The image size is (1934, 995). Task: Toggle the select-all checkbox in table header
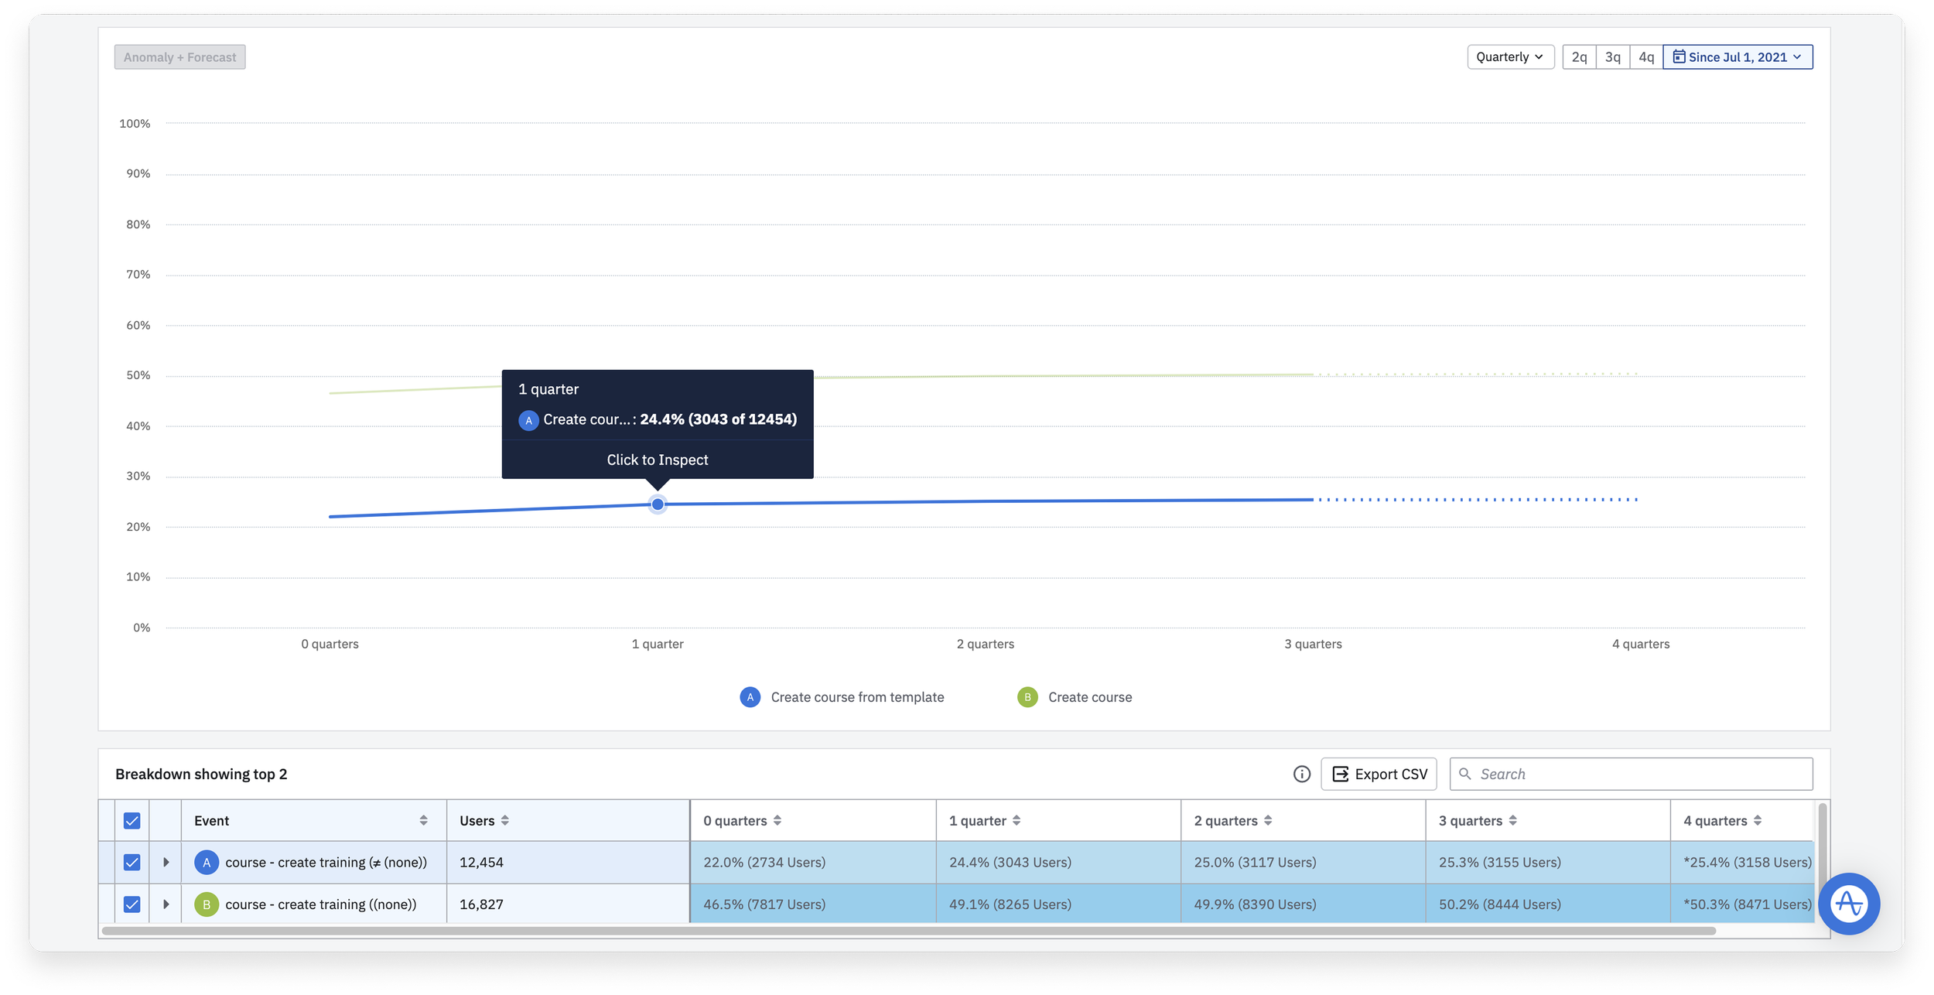coord(132,820)
